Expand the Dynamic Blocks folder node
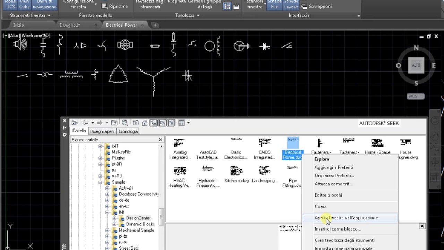This screenshot has height=250, width=444. point(114,224)
